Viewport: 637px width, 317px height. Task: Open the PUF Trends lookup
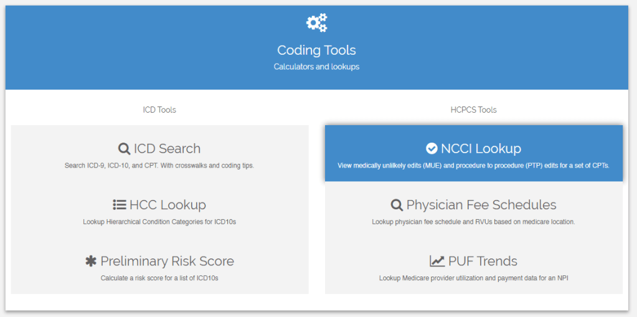tap(483, 261)
